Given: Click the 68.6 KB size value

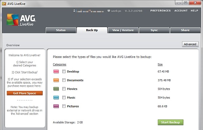Looking at the screenshot, I should [162, 106].
